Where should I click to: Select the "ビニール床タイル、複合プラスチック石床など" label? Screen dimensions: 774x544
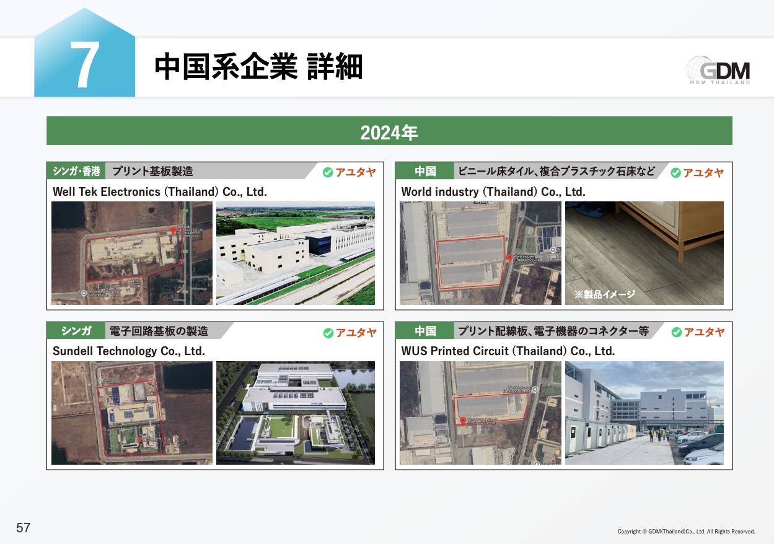[x=557, y=171]
